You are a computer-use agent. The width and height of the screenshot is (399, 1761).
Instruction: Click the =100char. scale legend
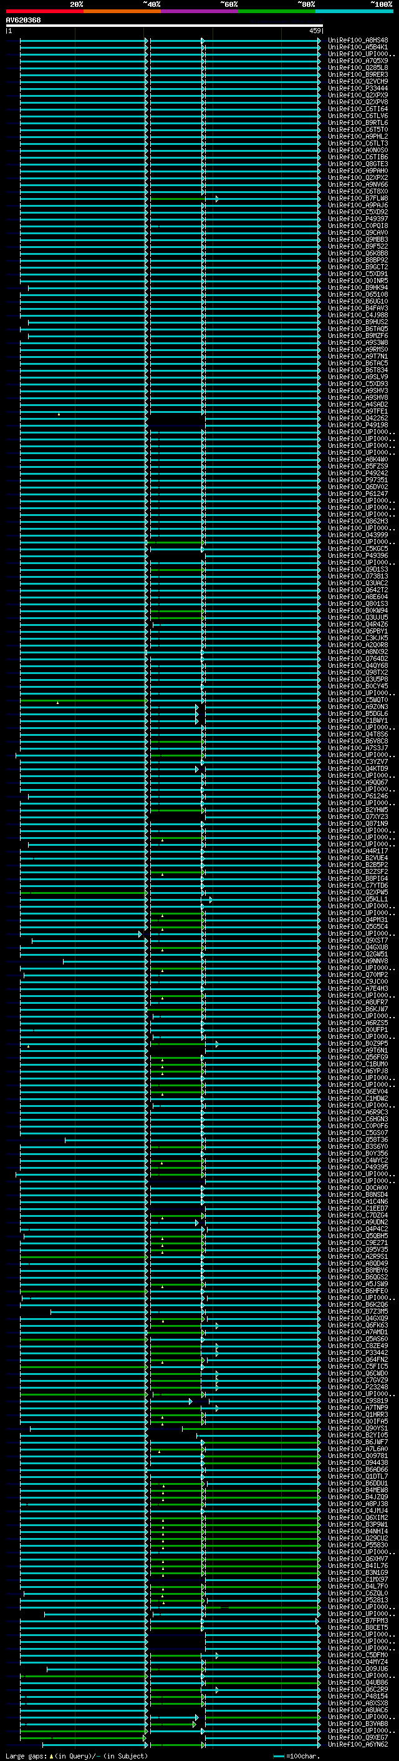297,1755
